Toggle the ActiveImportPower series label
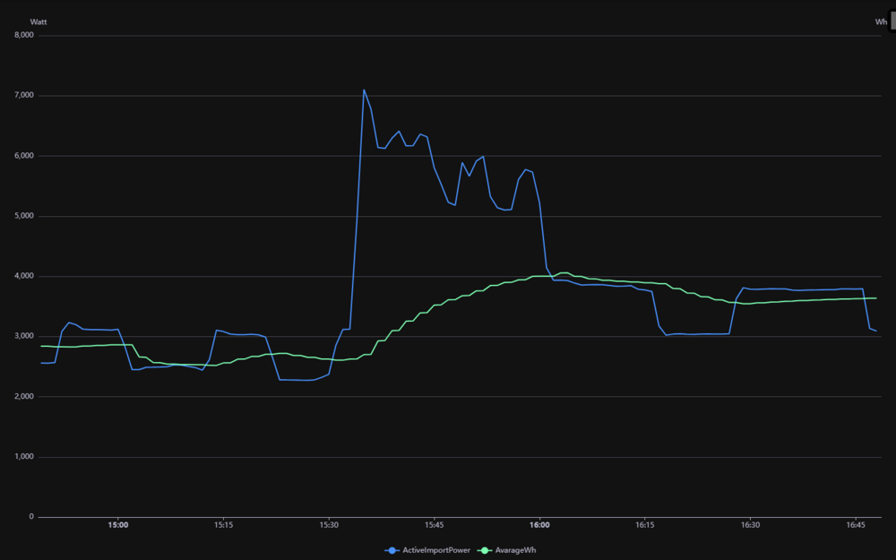Viewport: 896px width, 560px height. (429, 550)
